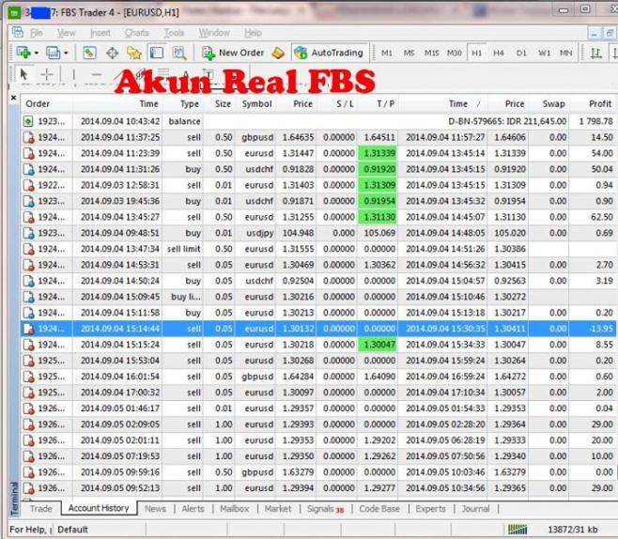Viewport: 618px width, 539px height.
Task: Switch chart to the M1 timeframe
Action: 387,53
